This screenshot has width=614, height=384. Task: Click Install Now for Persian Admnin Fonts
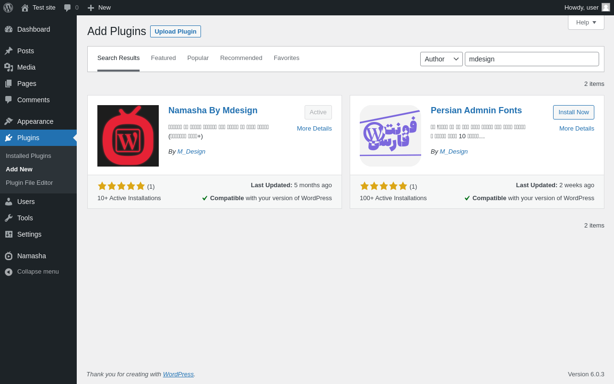574,112
